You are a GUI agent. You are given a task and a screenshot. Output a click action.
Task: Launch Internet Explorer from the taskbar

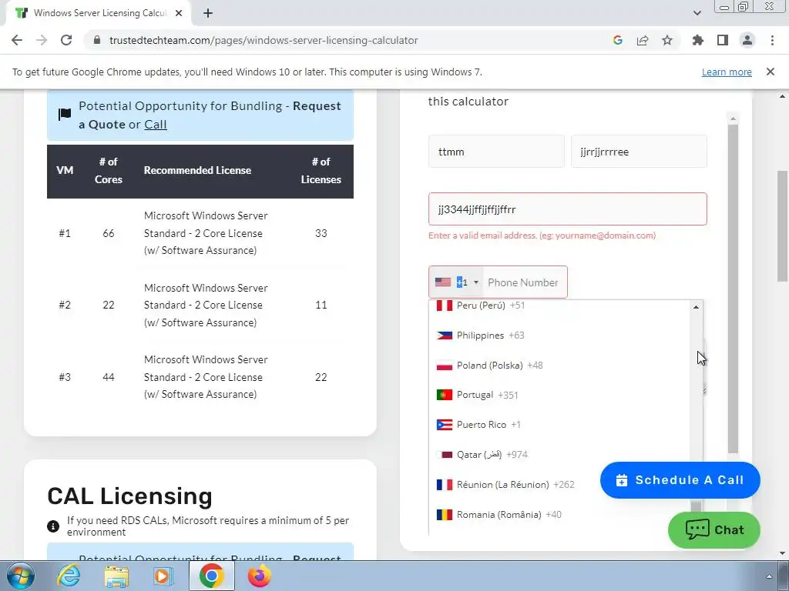(x=69, y=576)
